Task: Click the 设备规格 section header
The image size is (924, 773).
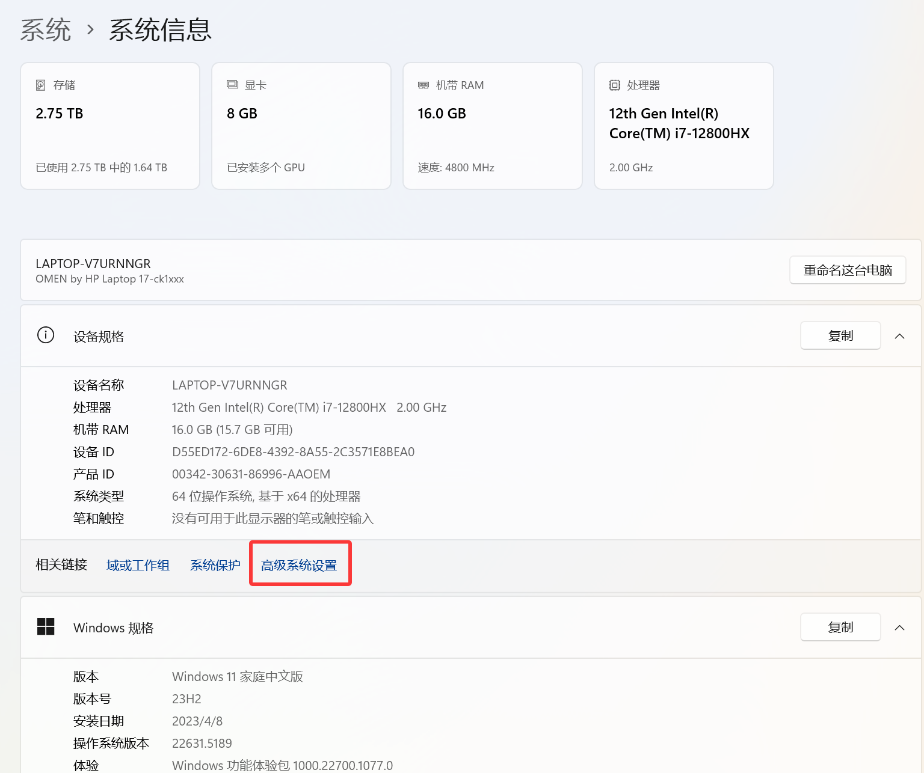Action: pyautogui.click(x=471, y=336)
